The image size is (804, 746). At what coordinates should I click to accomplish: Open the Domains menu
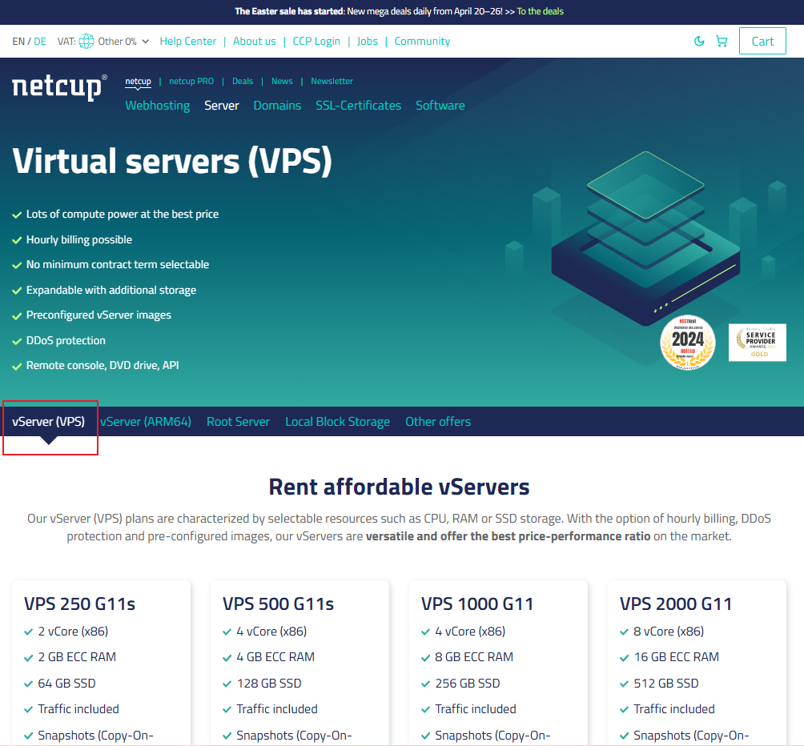(x=277, y=106)
